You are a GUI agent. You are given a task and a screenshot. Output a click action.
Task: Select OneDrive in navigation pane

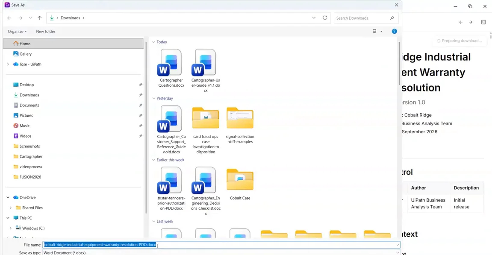[28, 198]
